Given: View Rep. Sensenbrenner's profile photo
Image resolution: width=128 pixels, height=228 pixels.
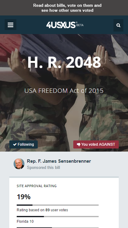Looking at the screenshot, I should [x=19, y=164].
